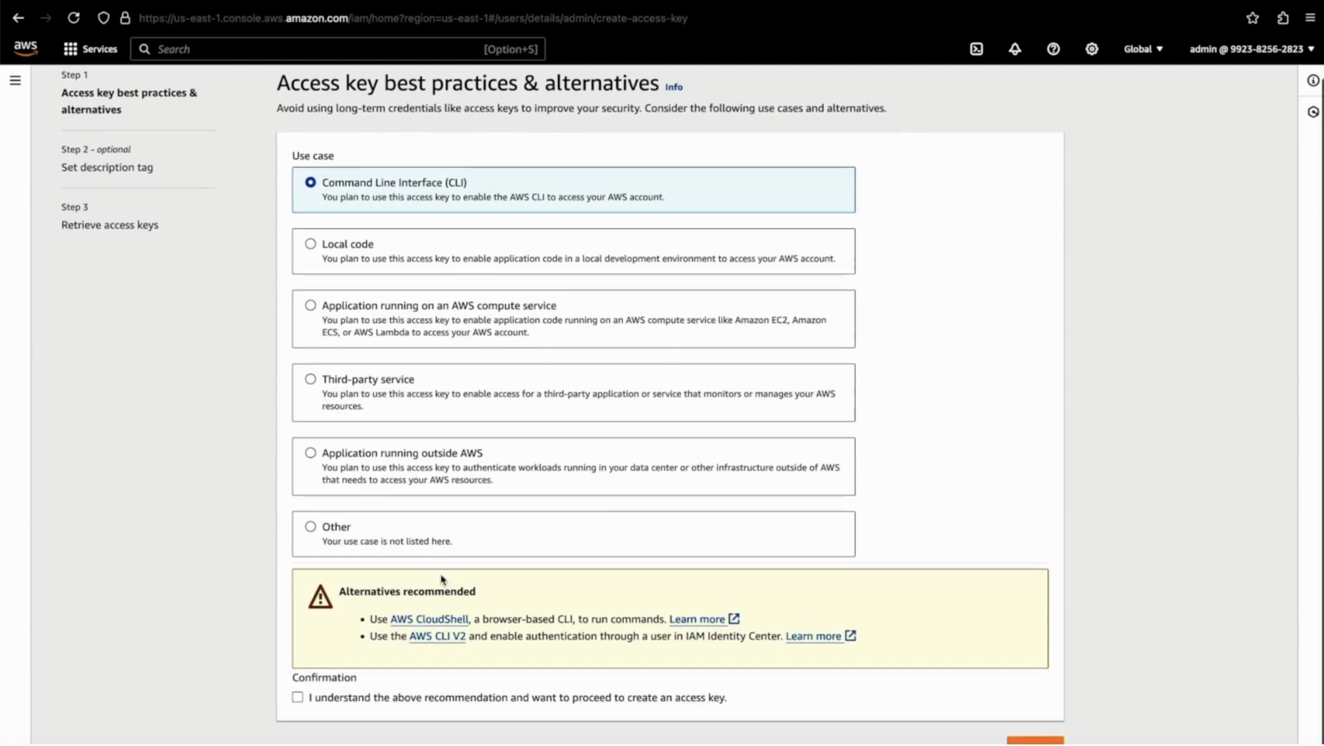Open the support help icon
Screen dimensions: 1324x746
pos(1053,49)
